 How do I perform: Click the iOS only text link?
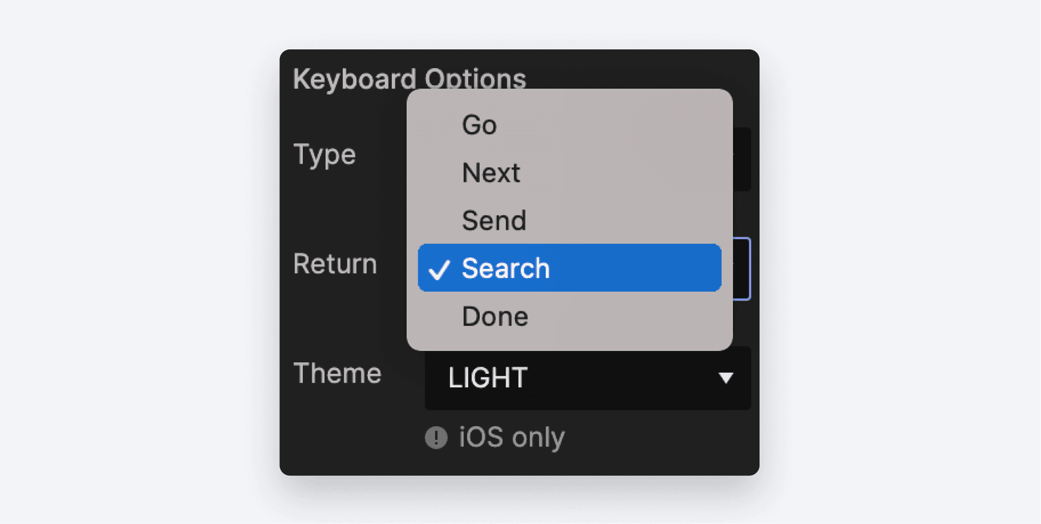(x=511, y=437)
